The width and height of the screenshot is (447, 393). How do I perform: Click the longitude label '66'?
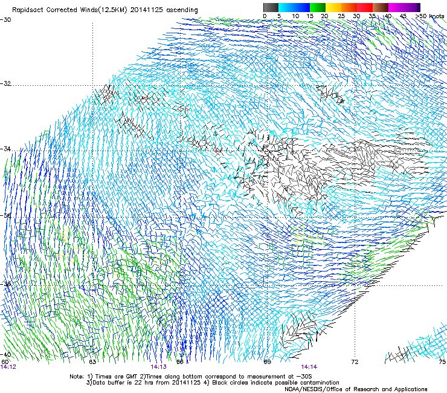(x=180, y=362)
